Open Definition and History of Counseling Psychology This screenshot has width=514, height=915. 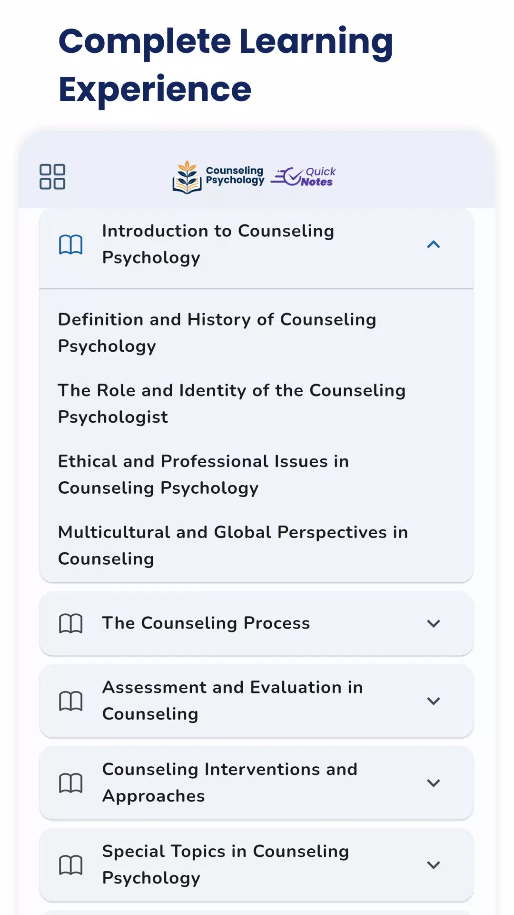click(x=217, y=333)
